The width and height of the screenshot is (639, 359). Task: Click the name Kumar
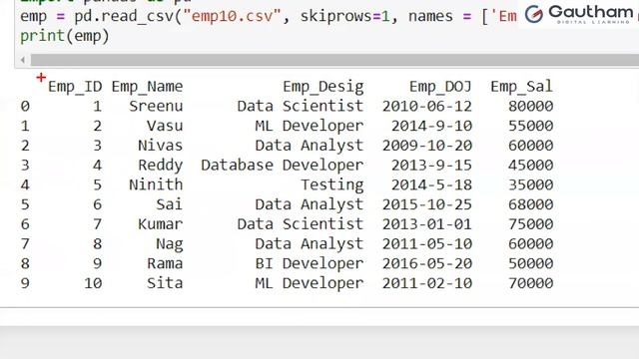click(160, 223)
